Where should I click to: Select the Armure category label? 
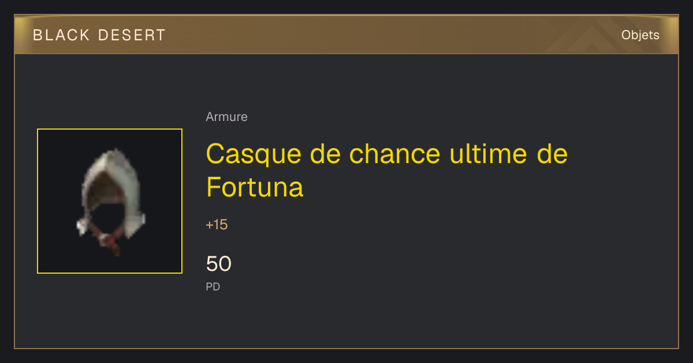[226, 117]
